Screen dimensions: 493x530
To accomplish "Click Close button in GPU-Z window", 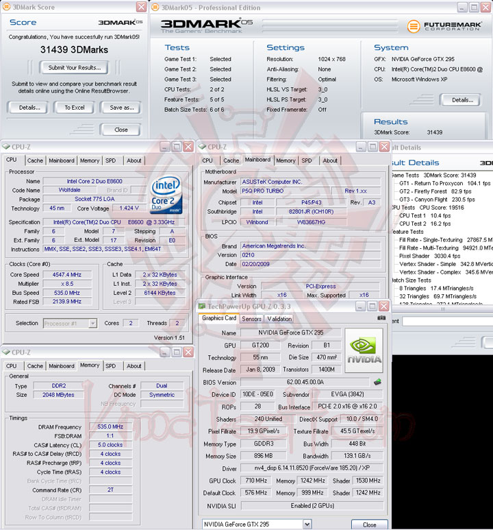I will click(370, 525).
